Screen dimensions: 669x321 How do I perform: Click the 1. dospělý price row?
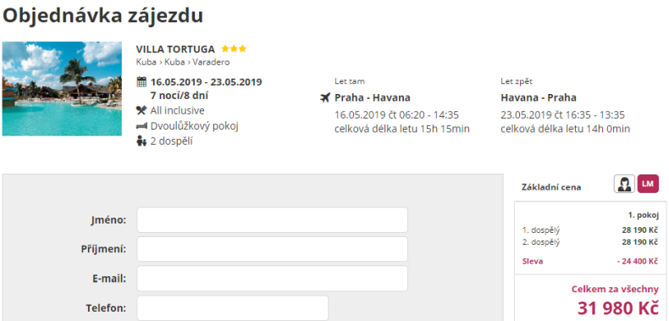[x=590, y=230]
